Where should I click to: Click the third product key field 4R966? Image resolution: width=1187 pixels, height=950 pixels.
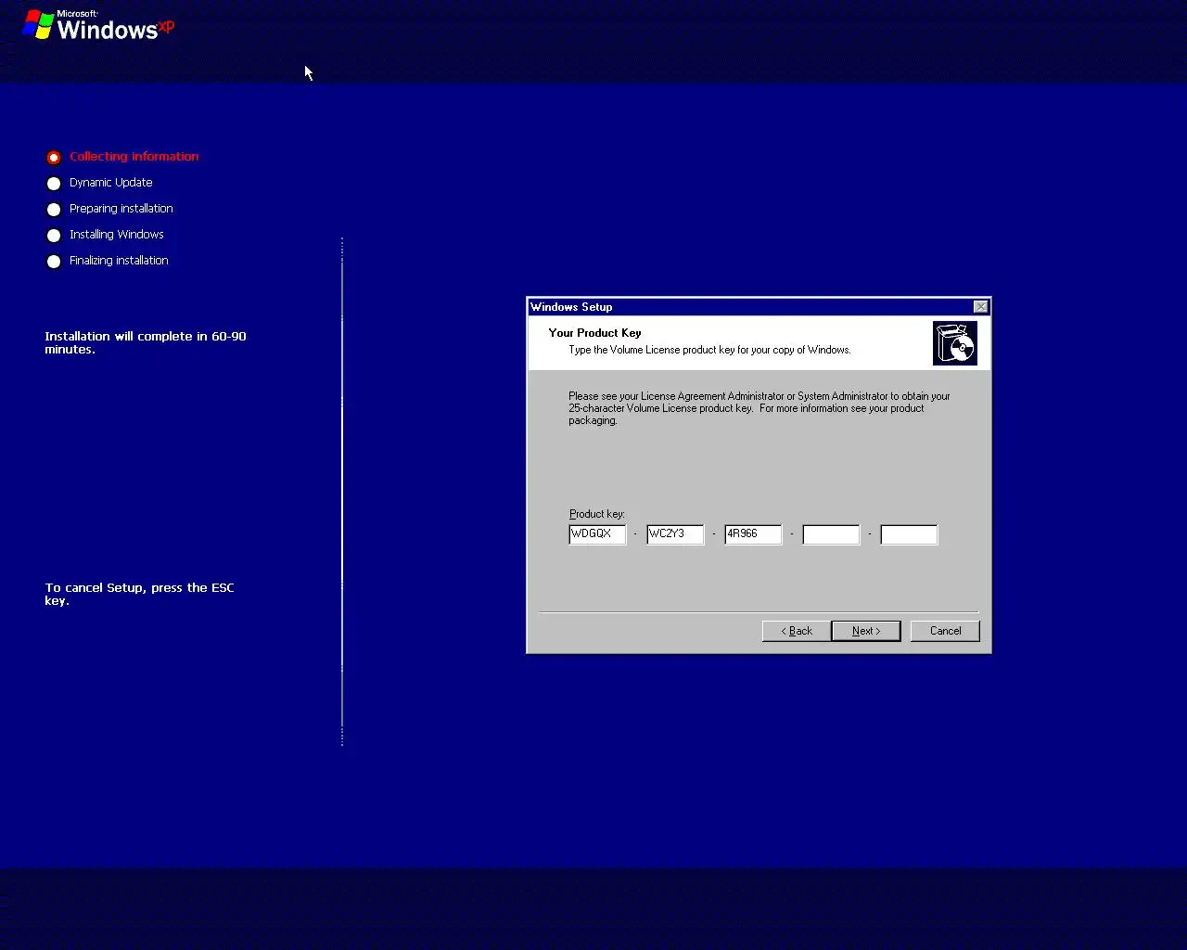click(x=753, y=534)
